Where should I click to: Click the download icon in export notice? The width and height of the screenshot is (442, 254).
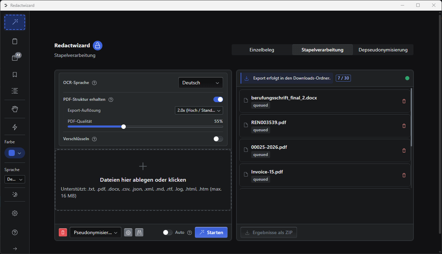coord(247,78)
